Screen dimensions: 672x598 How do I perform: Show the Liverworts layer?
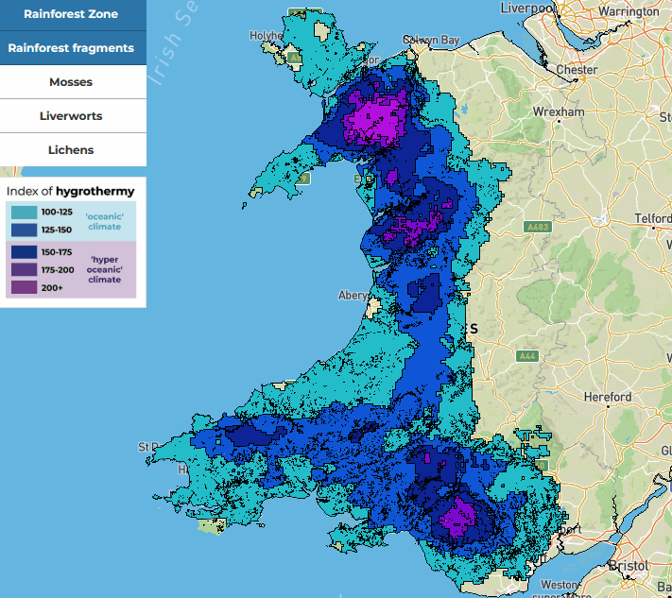73,116
